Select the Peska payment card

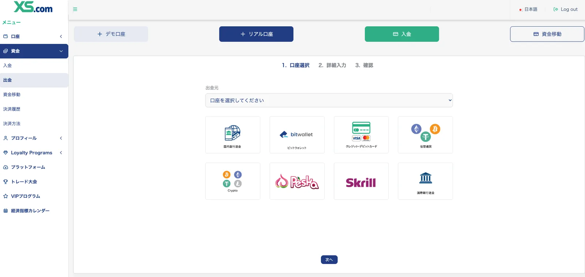click(x=297, y=181)
